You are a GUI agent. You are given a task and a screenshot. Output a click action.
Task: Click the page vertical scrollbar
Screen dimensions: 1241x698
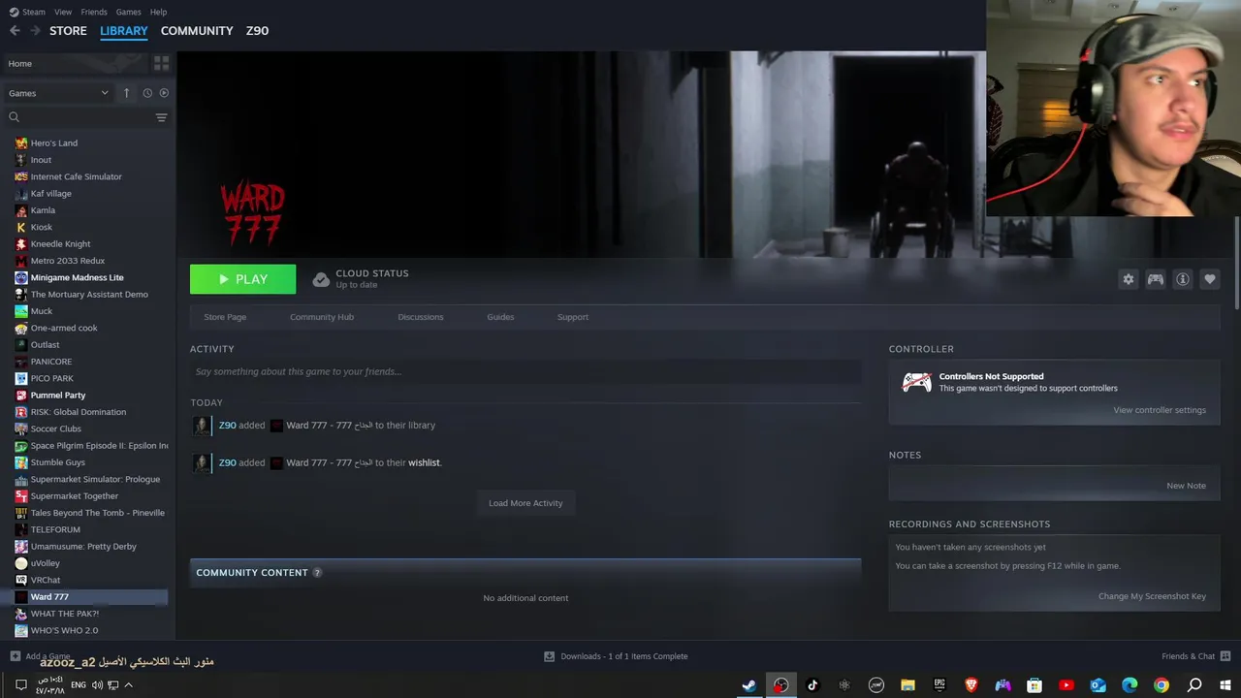click(x=1236, y=262)
